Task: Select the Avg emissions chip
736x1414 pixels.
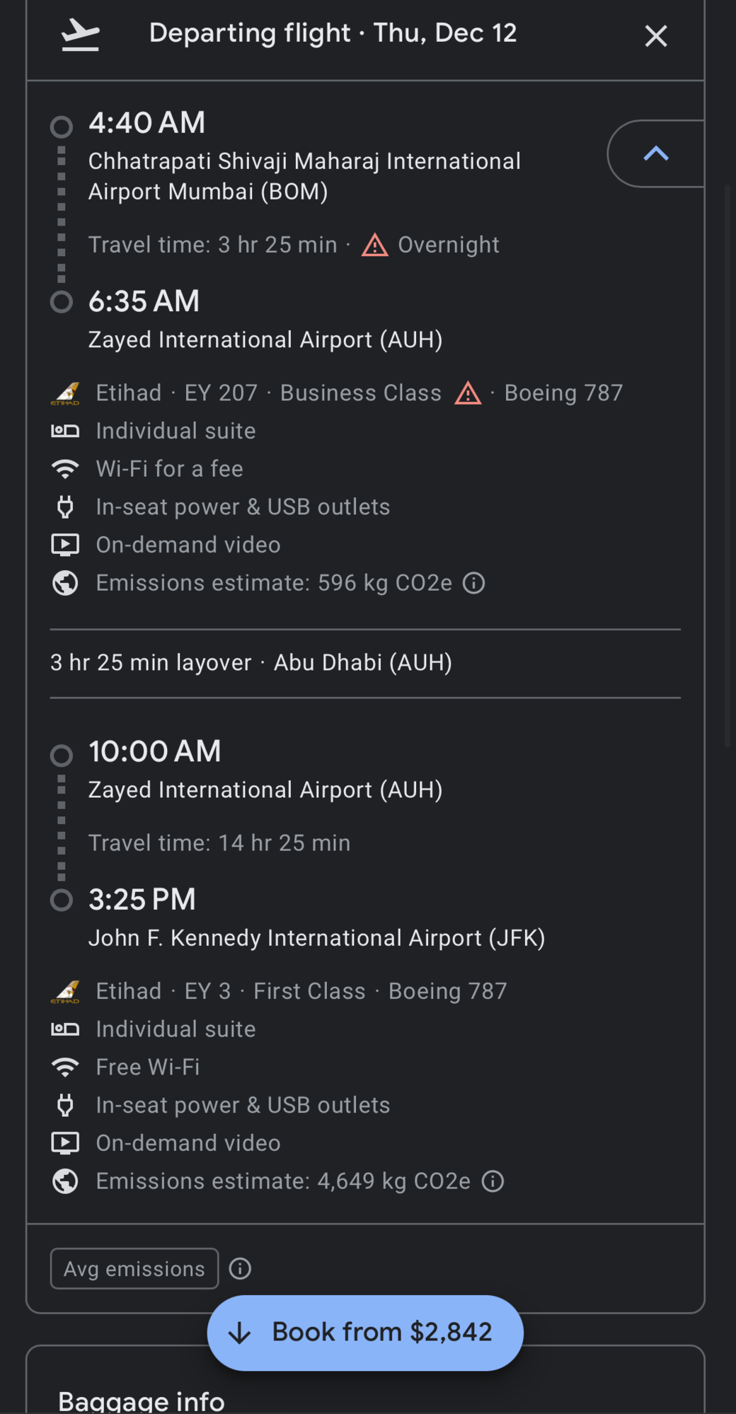Action: (134, 1268)
